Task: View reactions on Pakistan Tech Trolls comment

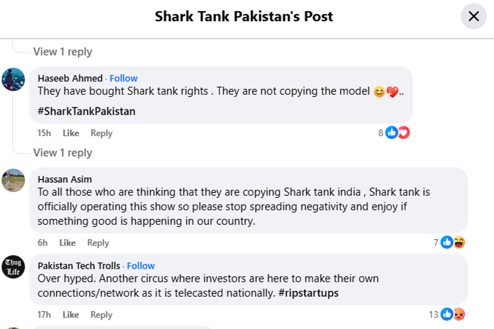Action: coord(452,315)
